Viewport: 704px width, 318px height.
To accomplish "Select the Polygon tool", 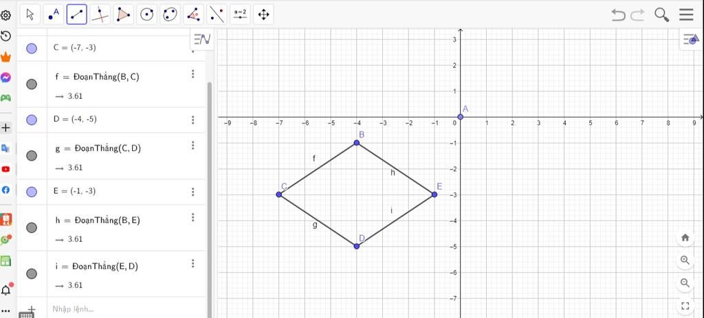I will 124,14.
